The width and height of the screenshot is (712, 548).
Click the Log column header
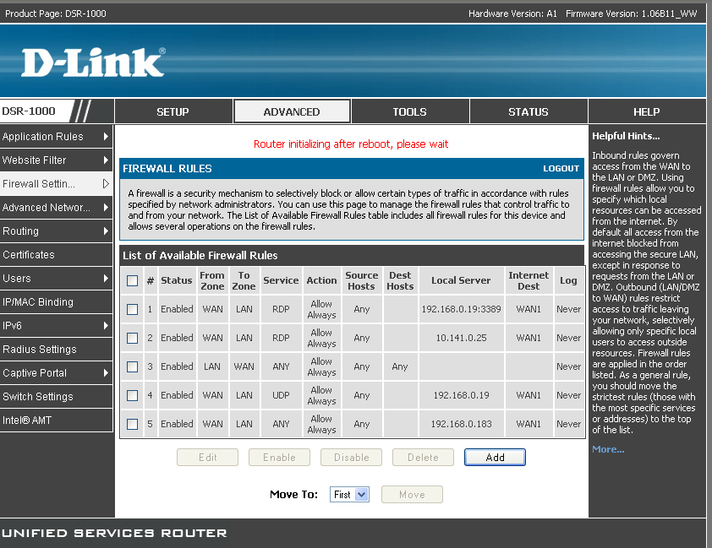[568, 280]
